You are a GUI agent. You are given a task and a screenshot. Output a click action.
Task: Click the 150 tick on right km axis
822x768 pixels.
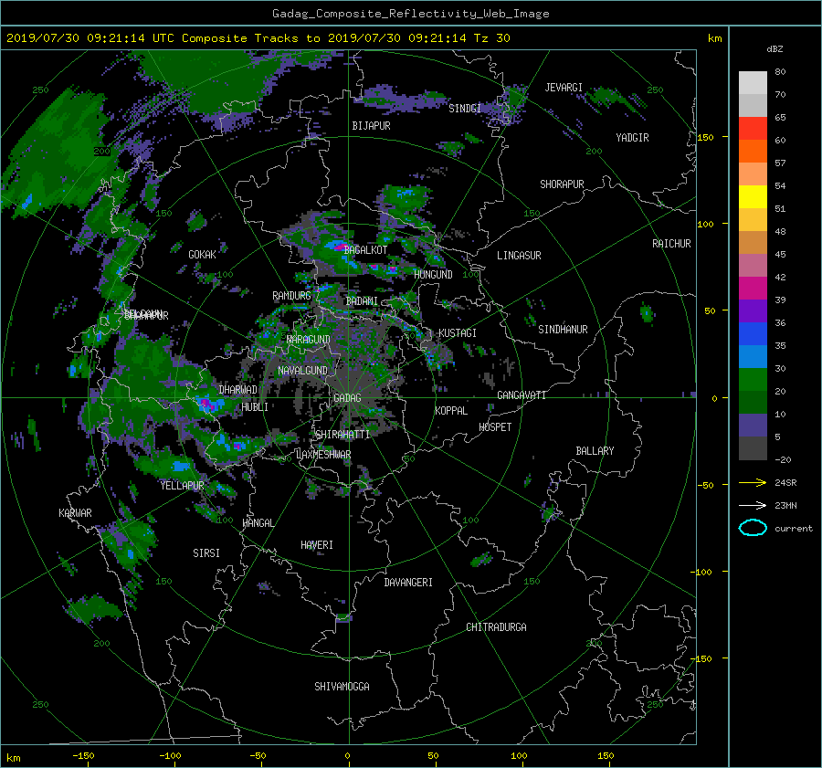[706, 137]
